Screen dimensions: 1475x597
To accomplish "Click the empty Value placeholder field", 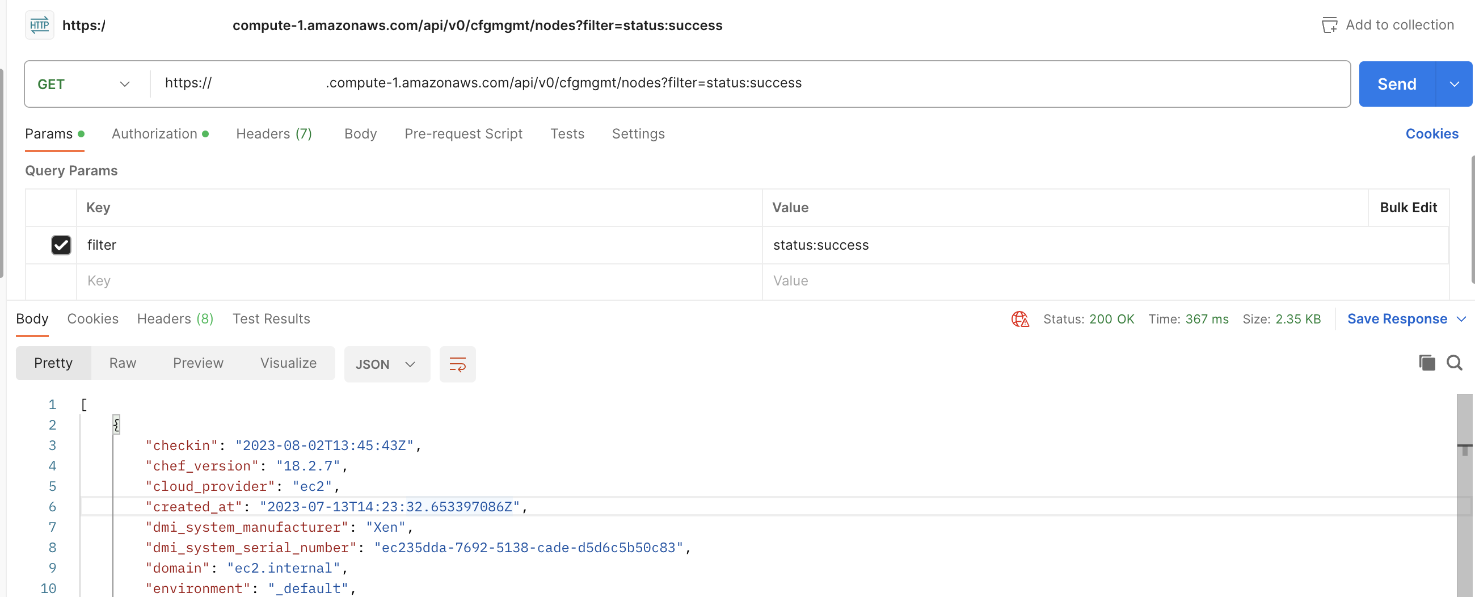I will [1105, 281].
